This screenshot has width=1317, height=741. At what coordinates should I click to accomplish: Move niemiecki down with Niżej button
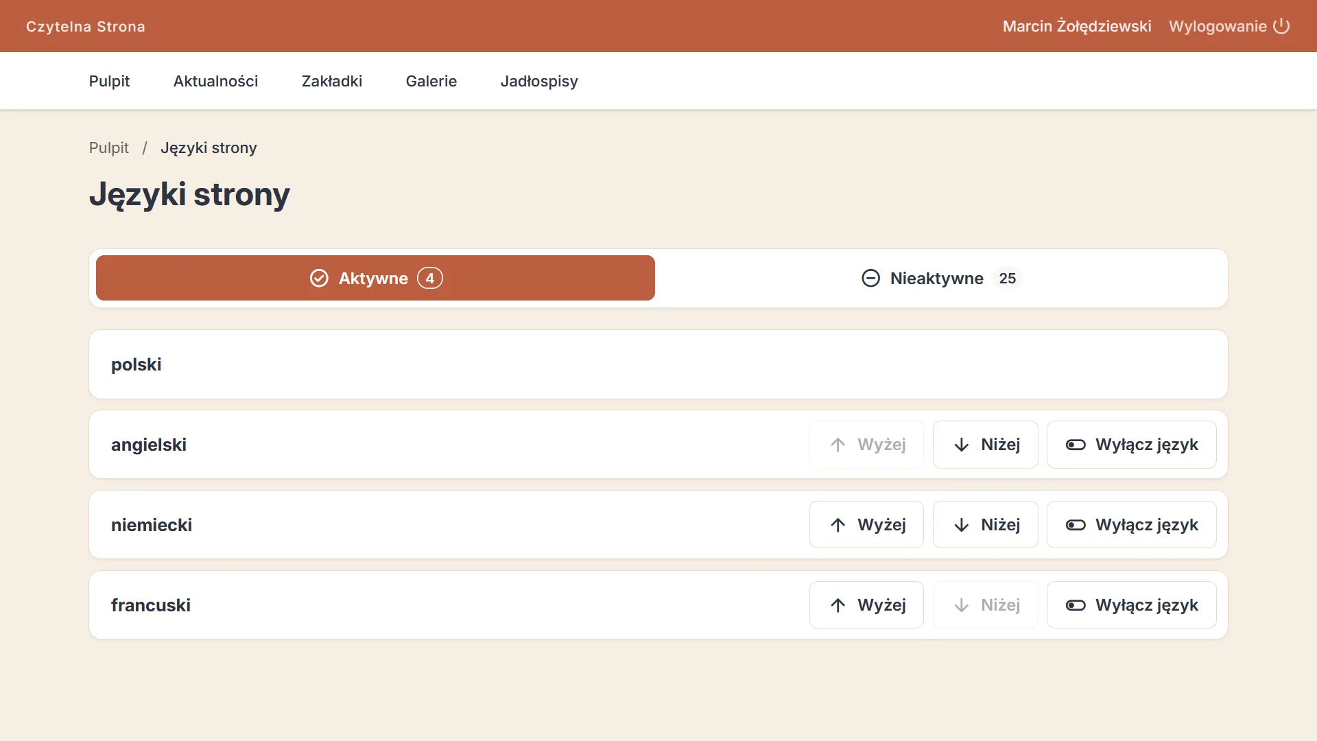[x=985, y=525]
